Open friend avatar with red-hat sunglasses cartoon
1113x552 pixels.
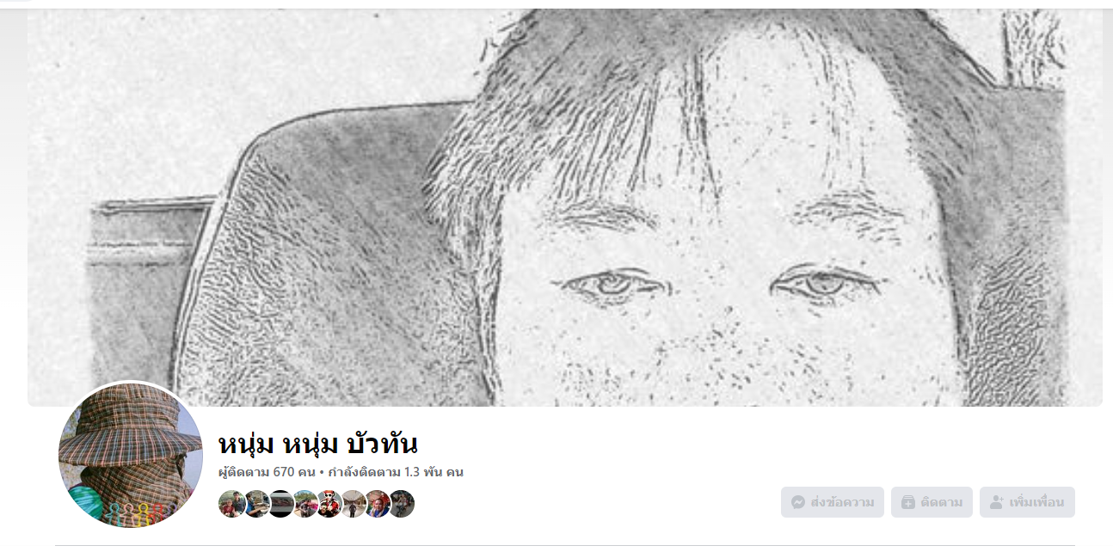[329, 504]
